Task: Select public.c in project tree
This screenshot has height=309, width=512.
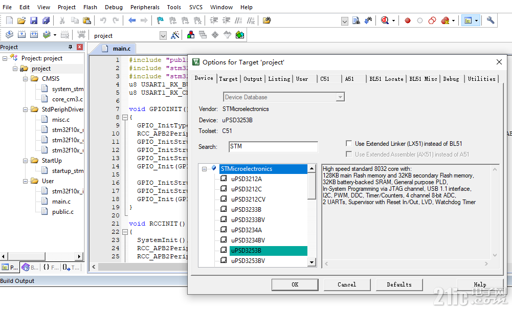Action: pos(63,212)
